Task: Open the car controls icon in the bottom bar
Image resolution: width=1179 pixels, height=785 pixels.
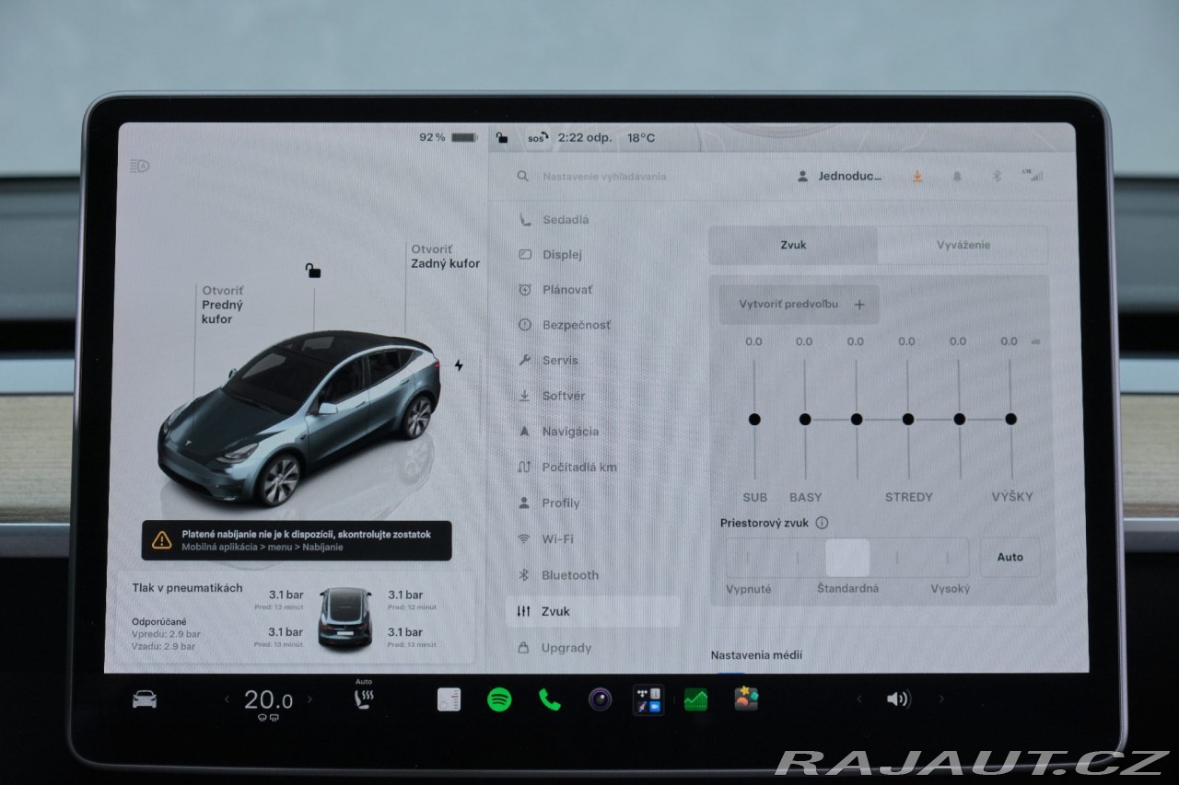Action: 145,699
